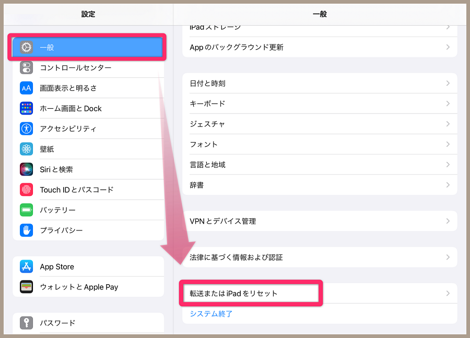The width and height of the screenshot is (470, 338).
Task: Expand the ジェスチャ chevron
Action: 448,124
